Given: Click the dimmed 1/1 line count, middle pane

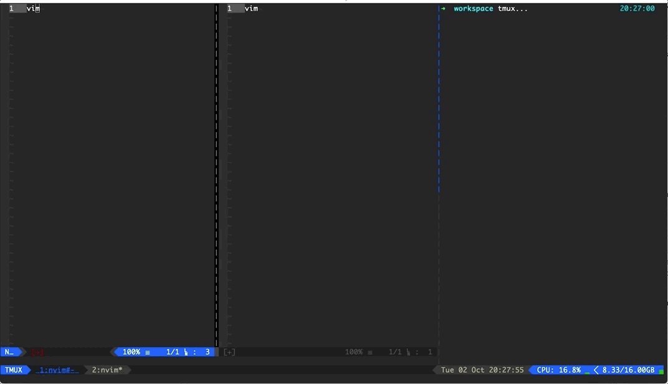Looking at the screenshot, I should tap(395, 352).
